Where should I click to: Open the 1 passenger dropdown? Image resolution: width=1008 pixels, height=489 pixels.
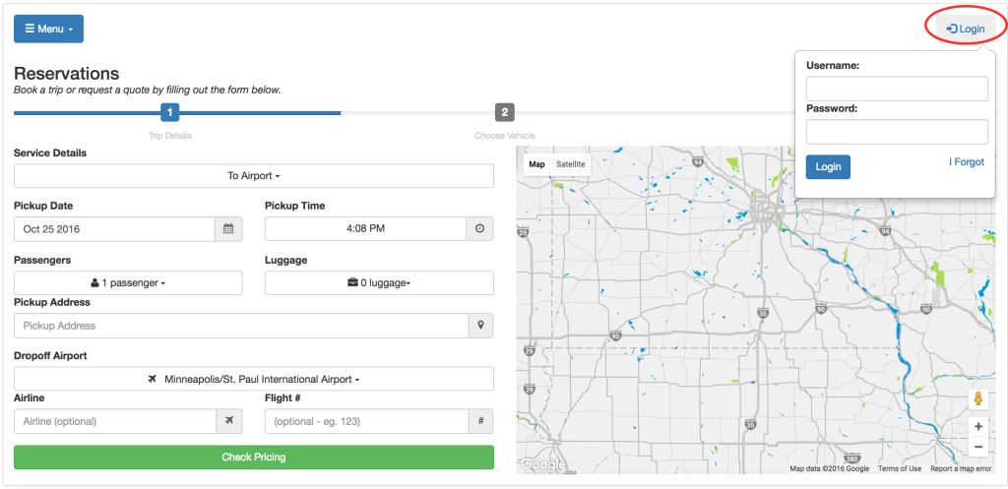tap(128, 283)
